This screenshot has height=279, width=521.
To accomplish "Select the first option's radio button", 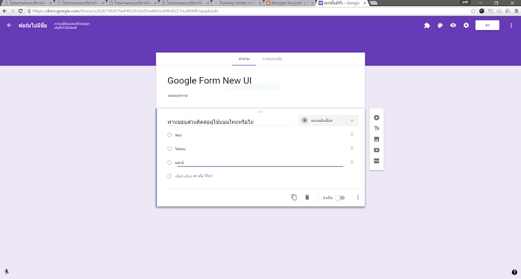I will (170, 135).
